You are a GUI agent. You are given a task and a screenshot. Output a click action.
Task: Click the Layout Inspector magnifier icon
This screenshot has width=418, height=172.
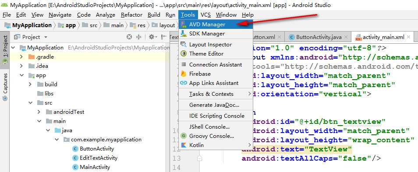(x=184, y=45)
